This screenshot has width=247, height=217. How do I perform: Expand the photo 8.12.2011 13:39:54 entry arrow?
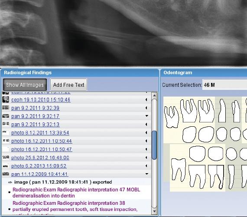[x=146, y=132]
